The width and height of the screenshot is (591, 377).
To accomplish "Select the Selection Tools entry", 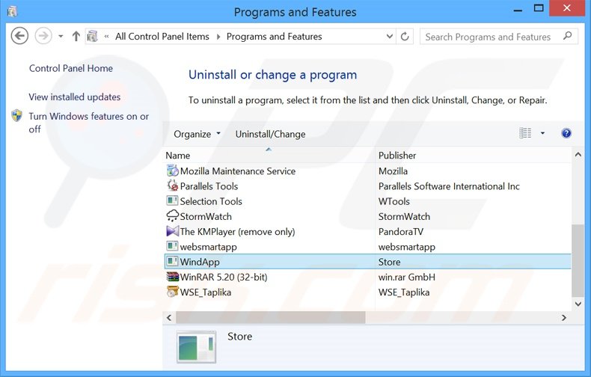I will 211,201.
